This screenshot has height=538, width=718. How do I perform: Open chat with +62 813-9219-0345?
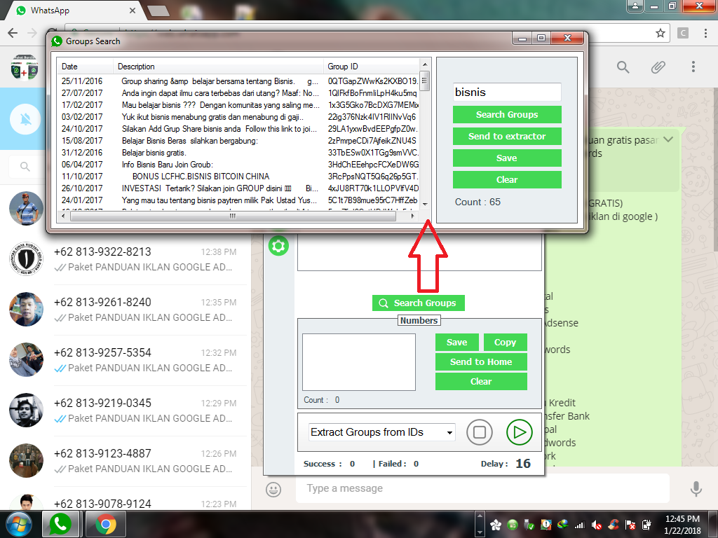126,410
